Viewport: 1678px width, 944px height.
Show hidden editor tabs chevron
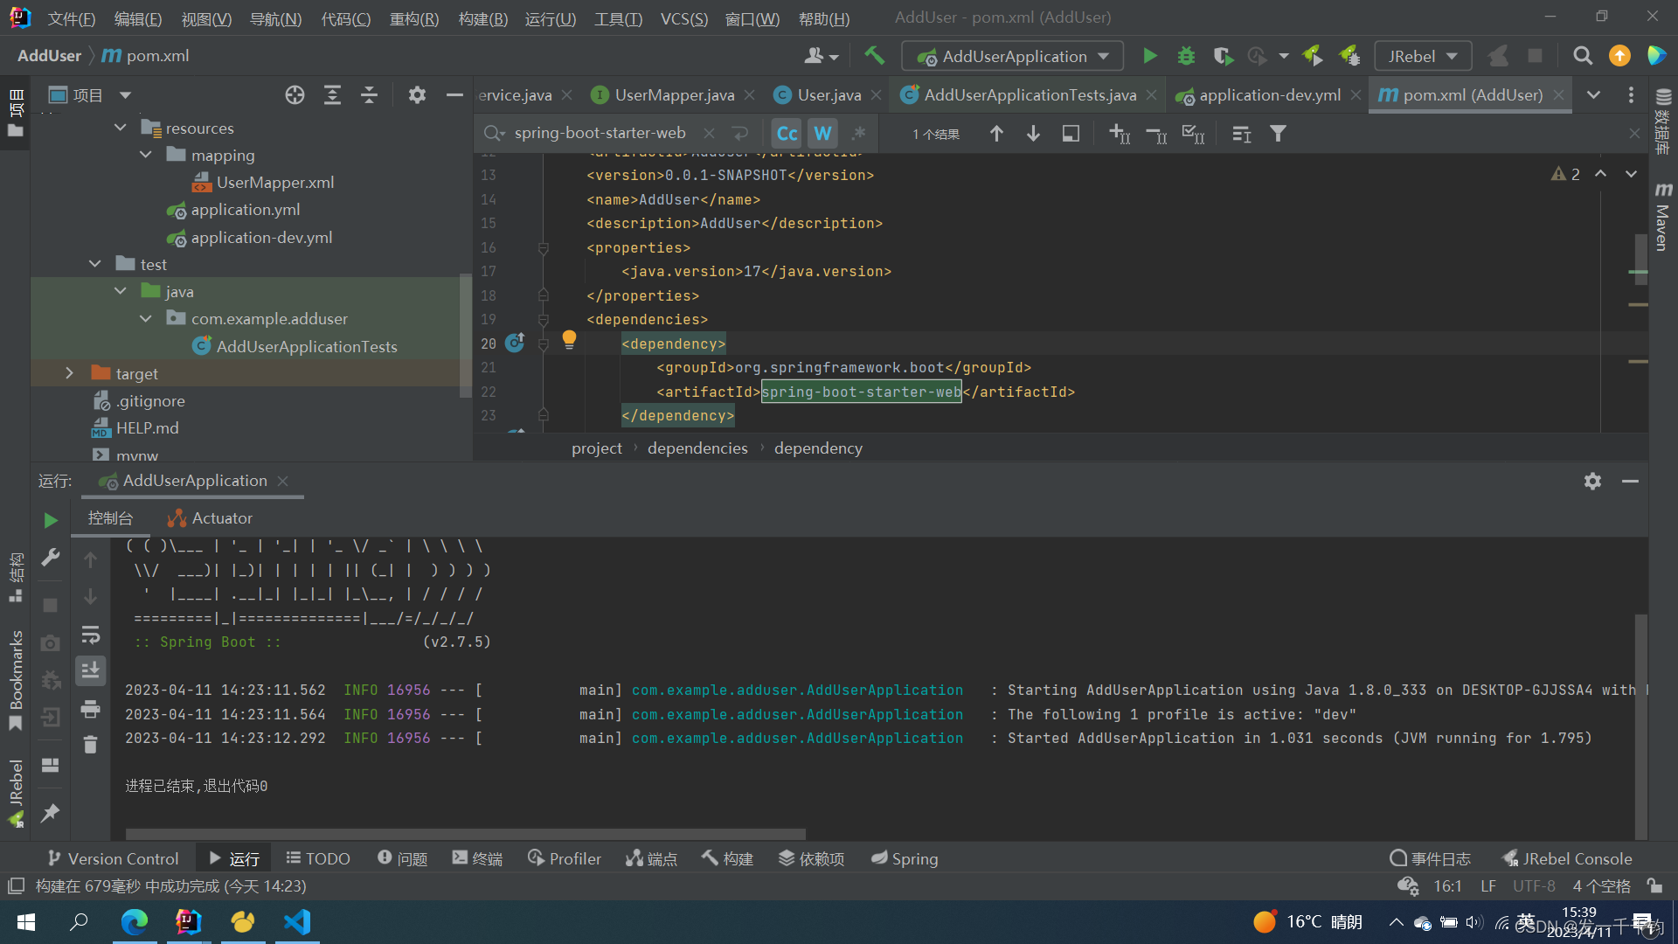(x=1593, y=95)
